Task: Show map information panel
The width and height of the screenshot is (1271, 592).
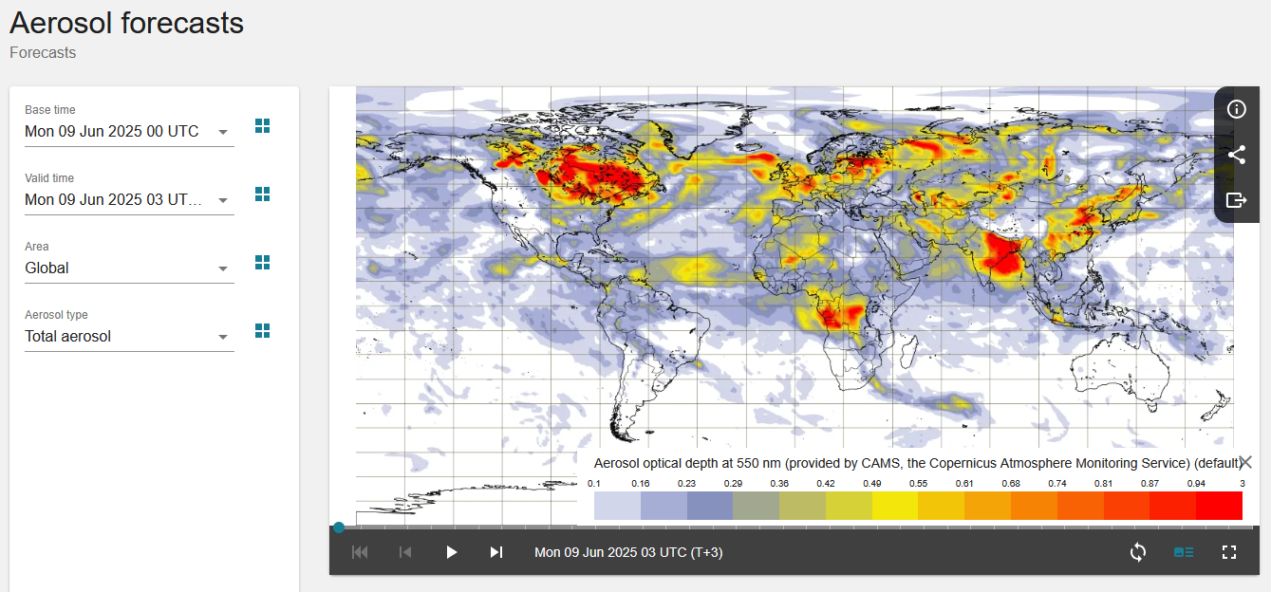Action: click(x=1236, y=109)
